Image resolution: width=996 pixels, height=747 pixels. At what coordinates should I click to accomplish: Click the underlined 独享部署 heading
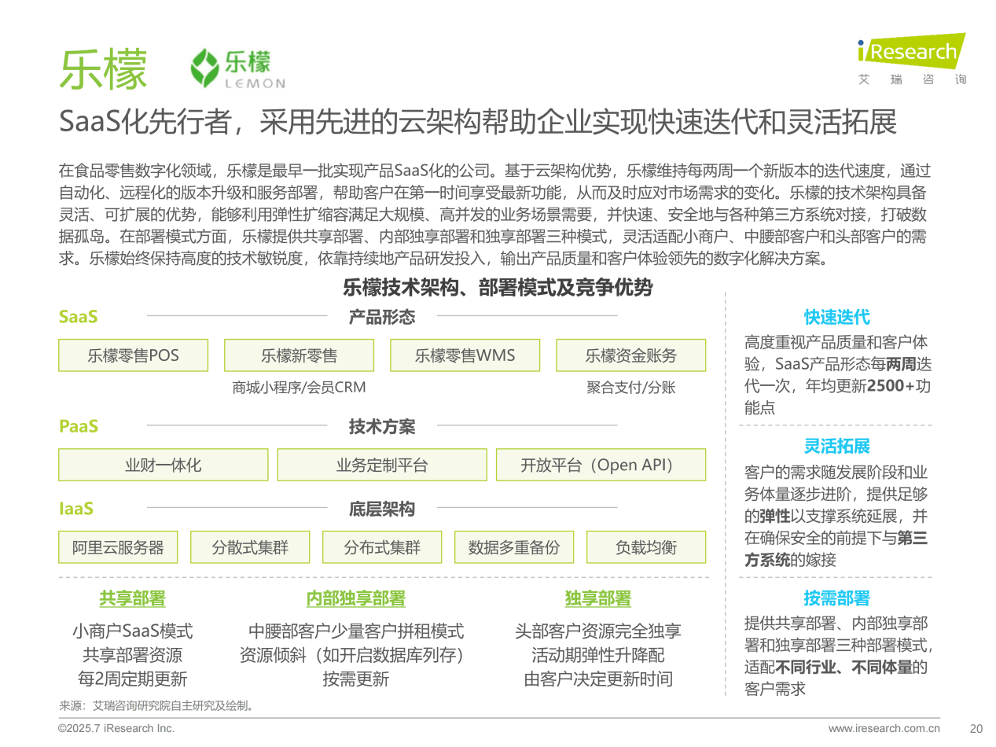597,598
